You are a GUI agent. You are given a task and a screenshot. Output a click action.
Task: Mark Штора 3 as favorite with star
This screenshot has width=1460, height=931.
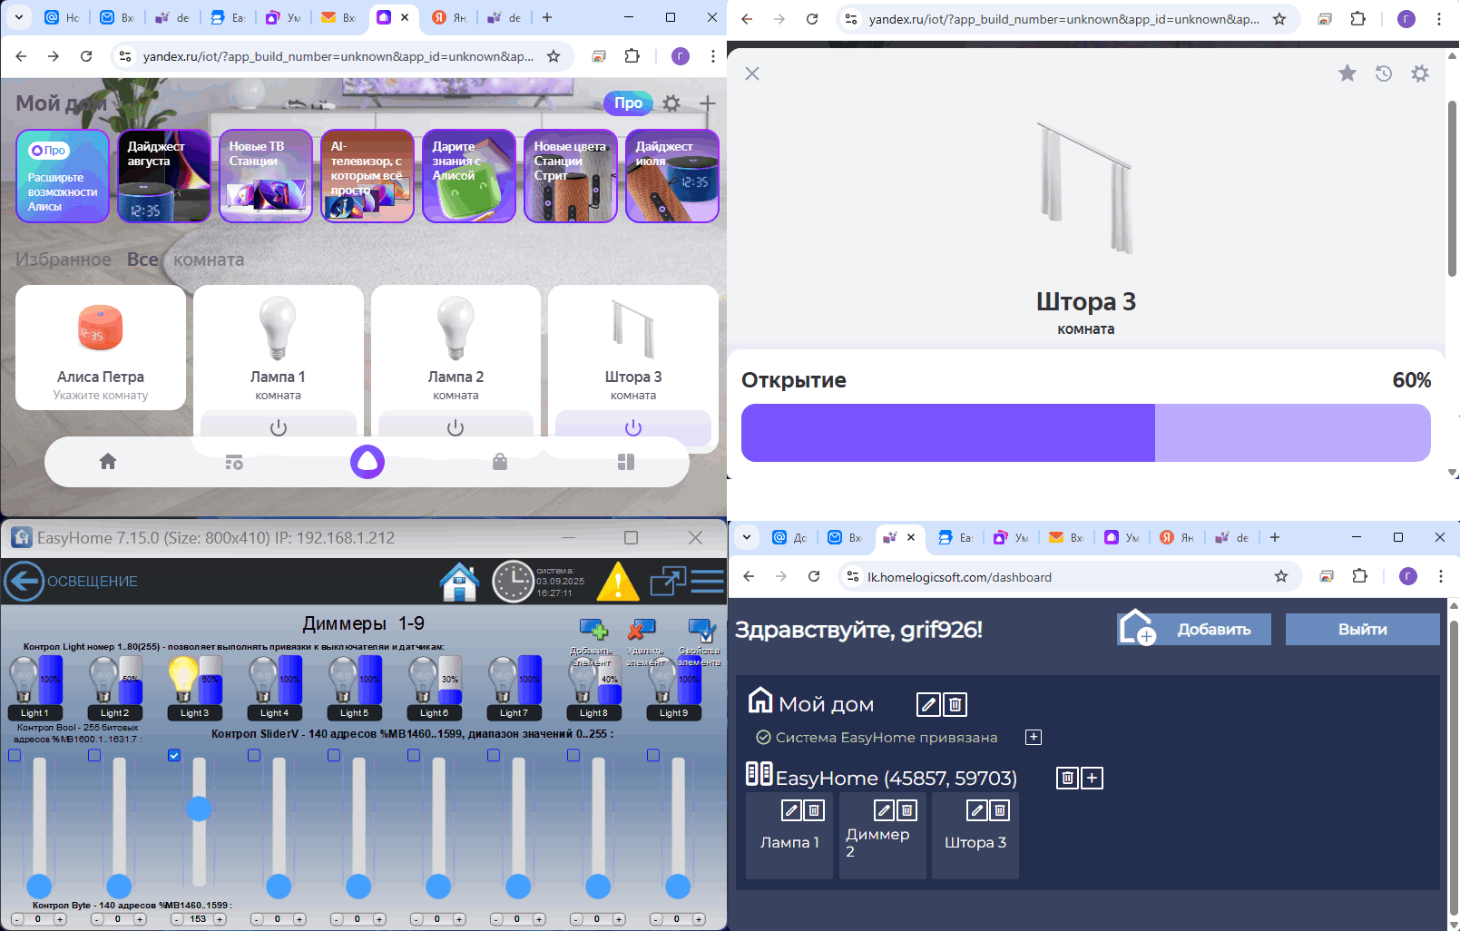[x=1347, y=73]
